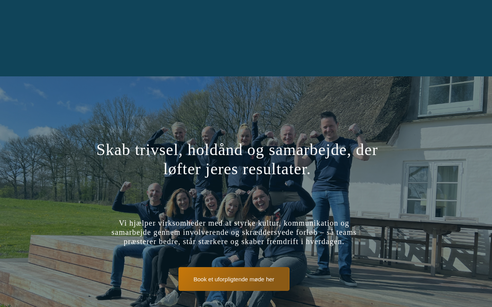This screenshot has width=492, height=307.
Task: Click the paragraph starting 'Vi hjælper virksomheder'
Action: point(234,232)
